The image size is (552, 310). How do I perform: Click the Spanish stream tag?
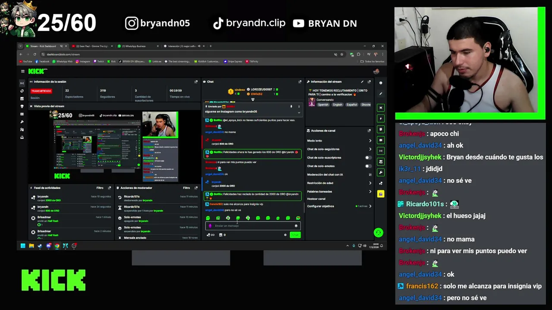point(323,105)
